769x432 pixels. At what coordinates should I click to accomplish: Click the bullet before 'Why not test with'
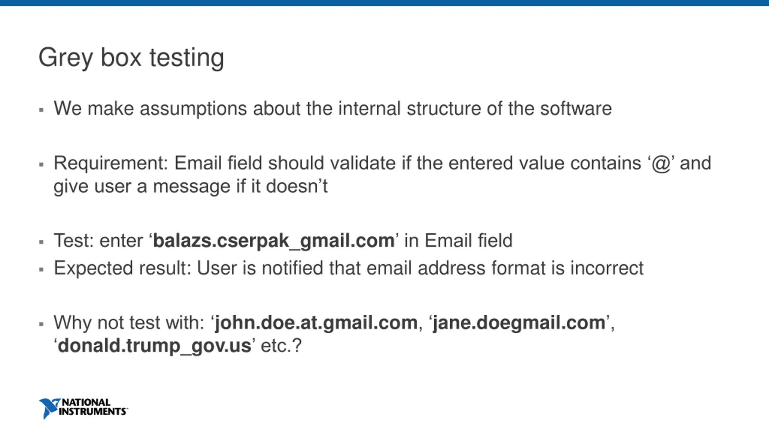(41, 324)
